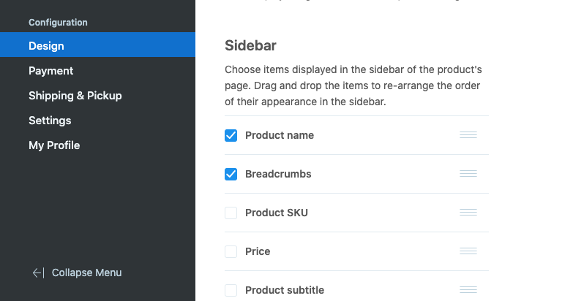584x301 pixels.
Task: Click the Product subtitle drag handle
Action: click(x=468, y=289)
